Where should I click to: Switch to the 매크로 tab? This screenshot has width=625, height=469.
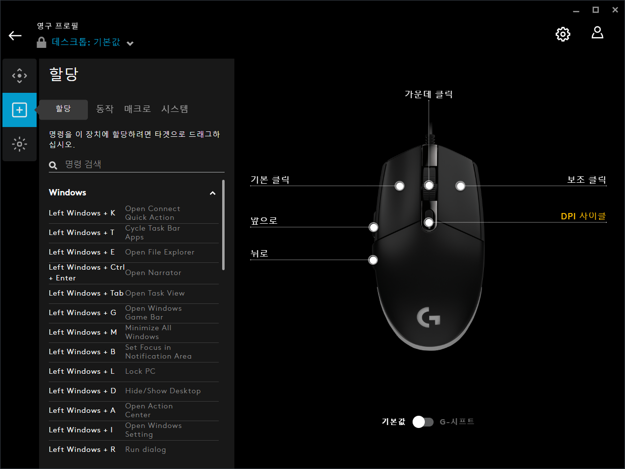coord(137,109)
